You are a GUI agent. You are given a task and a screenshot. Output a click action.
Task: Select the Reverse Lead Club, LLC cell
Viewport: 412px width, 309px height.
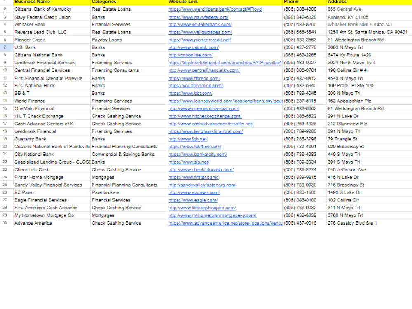[x=52, y=32]
